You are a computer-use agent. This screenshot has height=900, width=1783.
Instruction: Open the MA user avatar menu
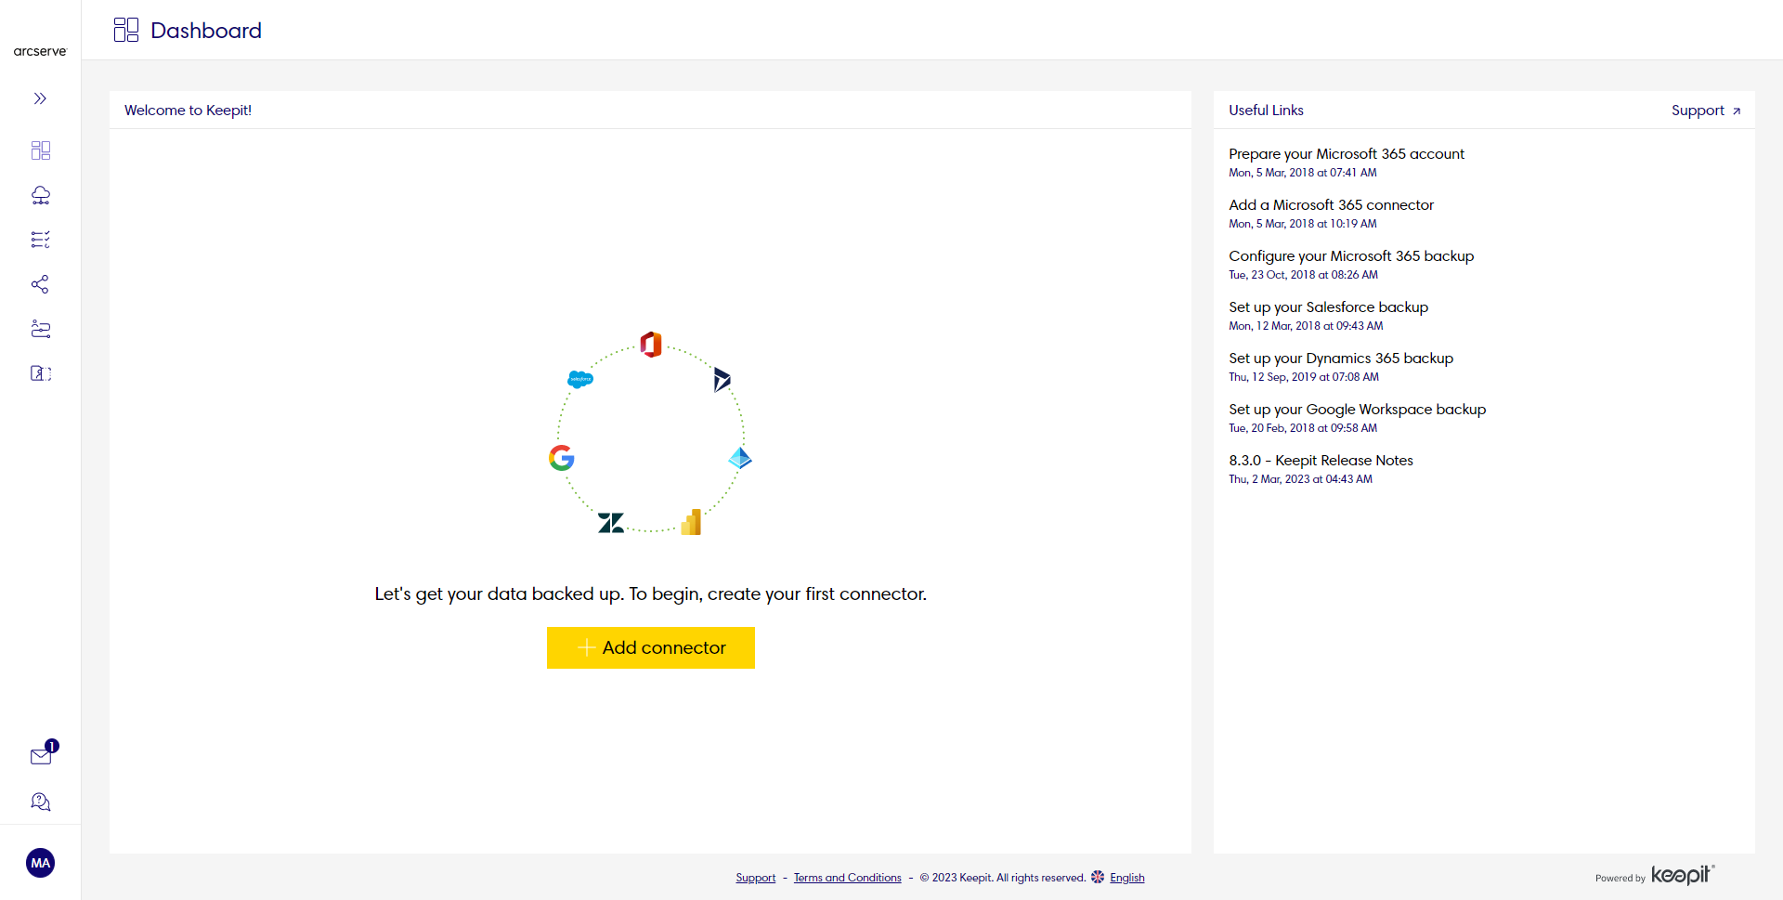pos(40,863)
